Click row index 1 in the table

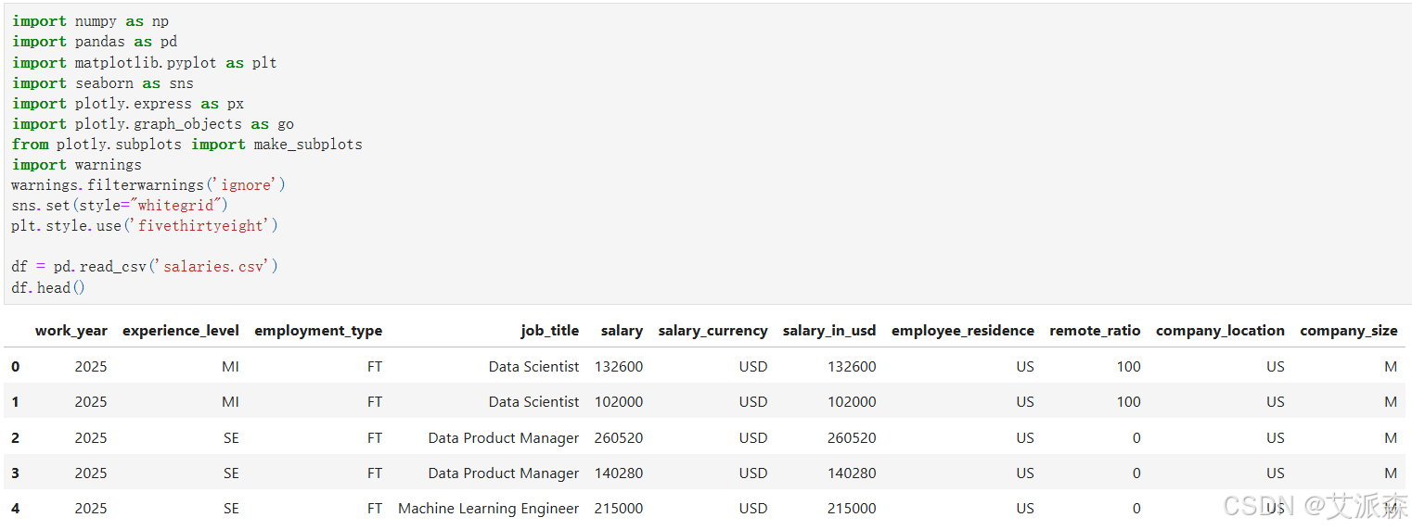click(15, 402)
